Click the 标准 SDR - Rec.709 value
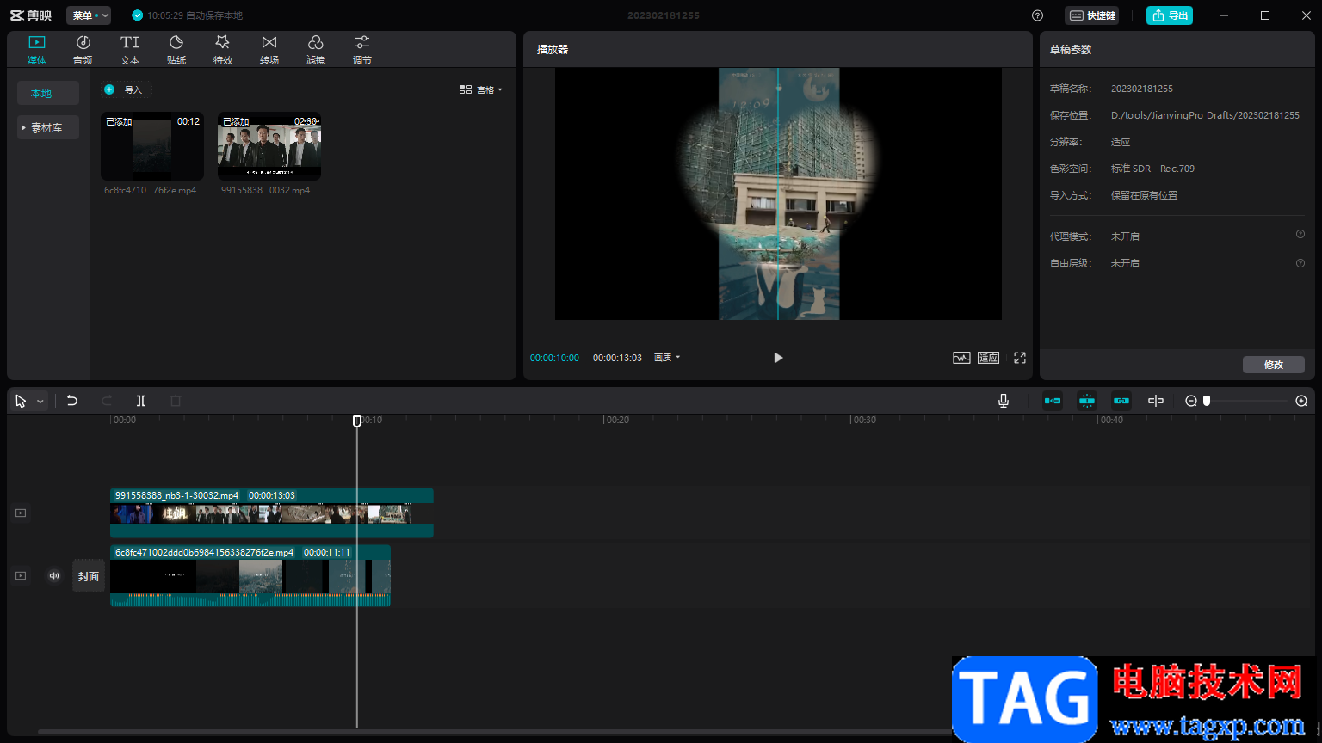This screenshot has height=743, width=1322. click(1152, 169)
